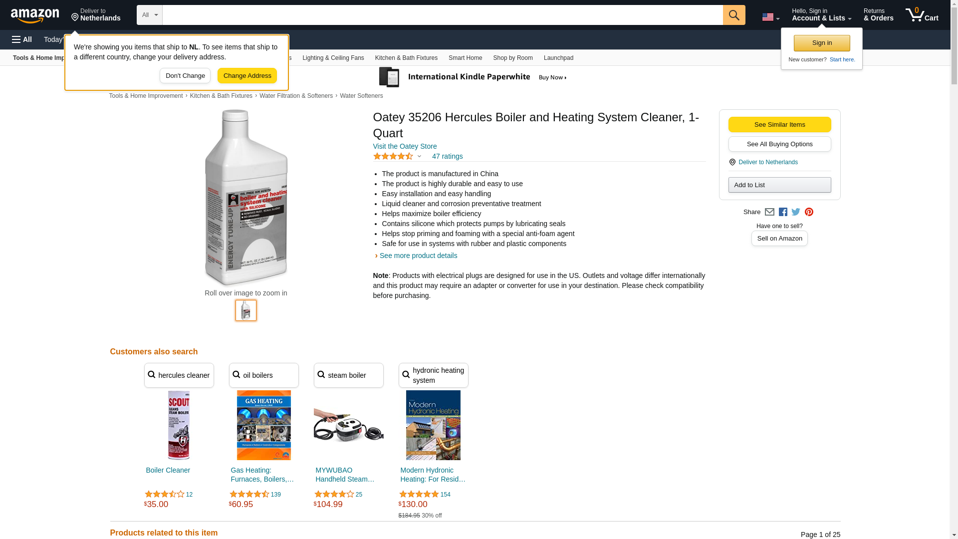Search for hercules cleaner suggestion
Screen dimensions: 958x539
tap(179, 375)
